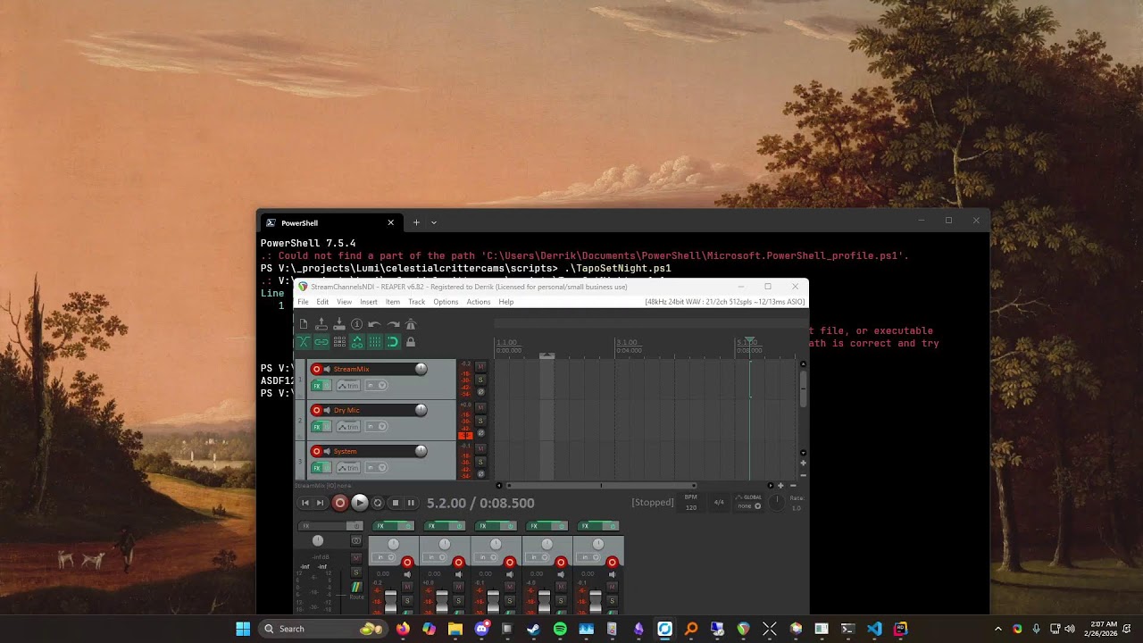Arm recording on System track
Viewport: 1143px width, 643px height.
click(316, 451)
